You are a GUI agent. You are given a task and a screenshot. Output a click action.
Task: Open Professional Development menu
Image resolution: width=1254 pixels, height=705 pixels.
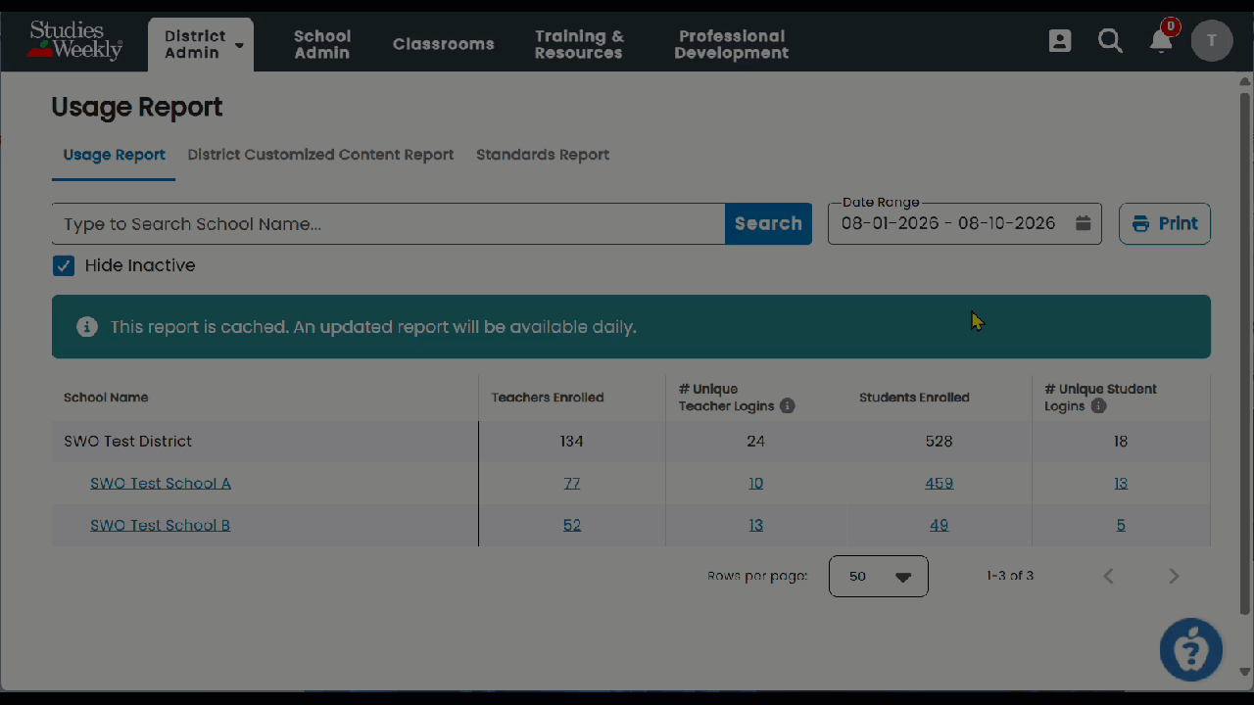coord(732,44)
